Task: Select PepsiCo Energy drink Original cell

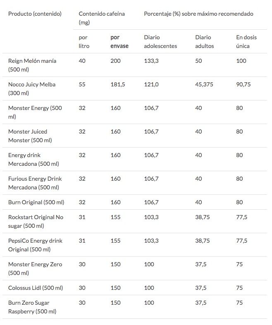Action: pos(35,245)
